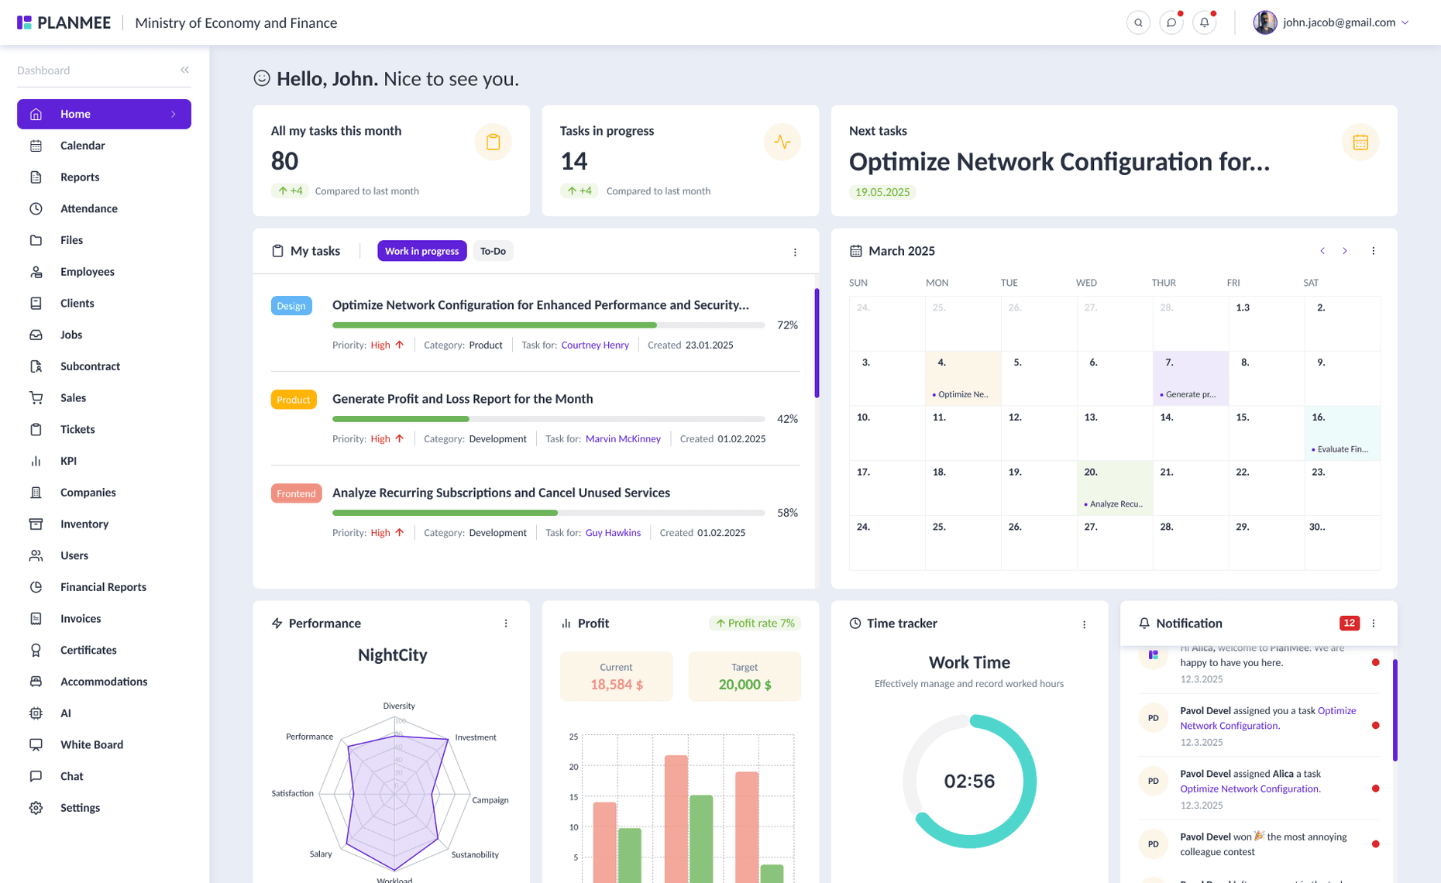Go to Calendar in sidebar
Viewport: 1441px width, 883px height.
pyautogui.click(x=104, y=146)
